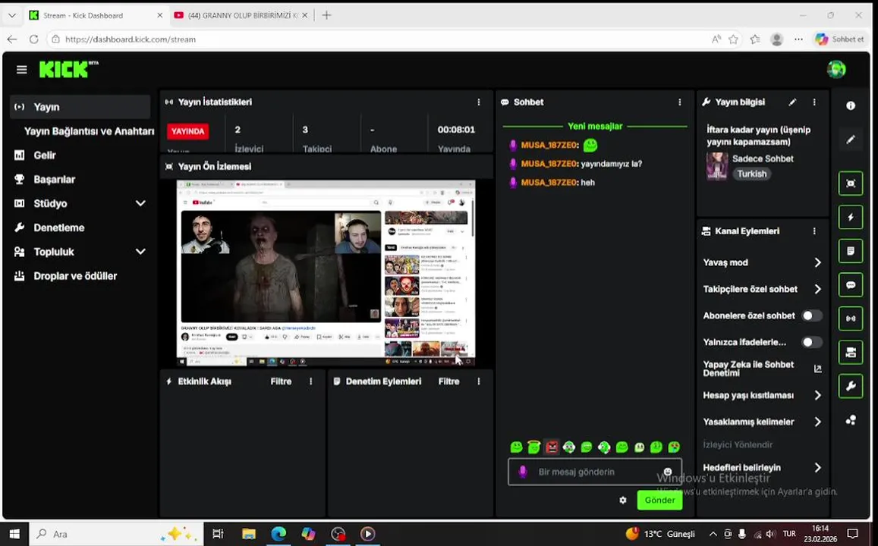Click the Sadece Sohbet category name

tap(763, 158)
